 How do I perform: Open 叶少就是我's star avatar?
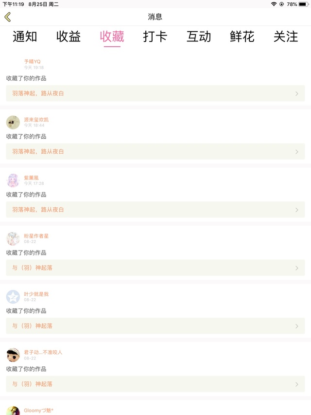tap(13, 297)
